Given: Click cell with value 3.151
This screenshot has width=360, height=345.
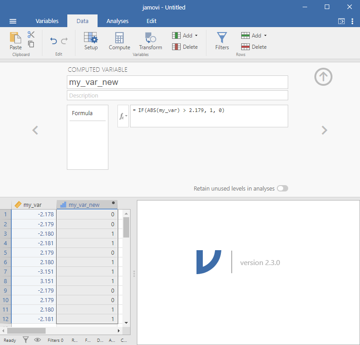Looking at the screenshot, I should pos(34,281).
